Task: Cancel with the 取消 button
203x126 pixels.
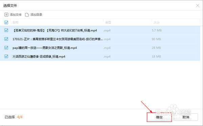Action: (186, 117)
